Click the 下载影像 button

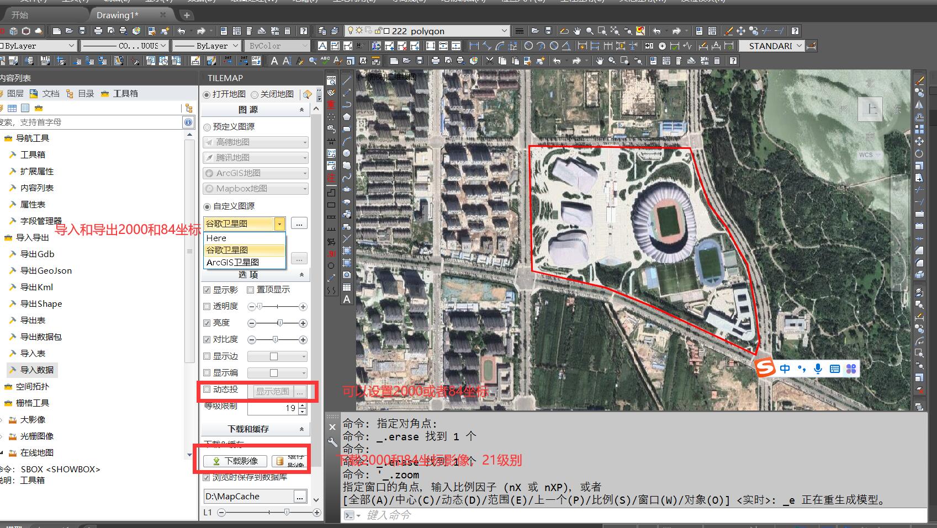coord(235,461)
